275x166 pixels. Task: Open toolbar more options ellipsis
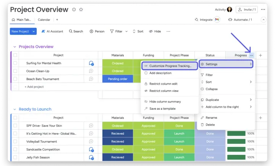[168, 31]
